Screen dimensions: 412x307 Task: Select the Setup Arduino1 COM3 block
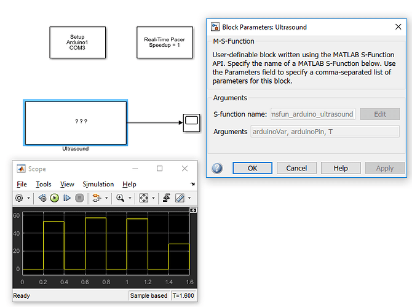(77, 42)
